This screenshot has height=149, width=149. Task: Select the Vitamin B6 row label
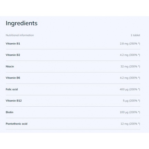(13, 78)
